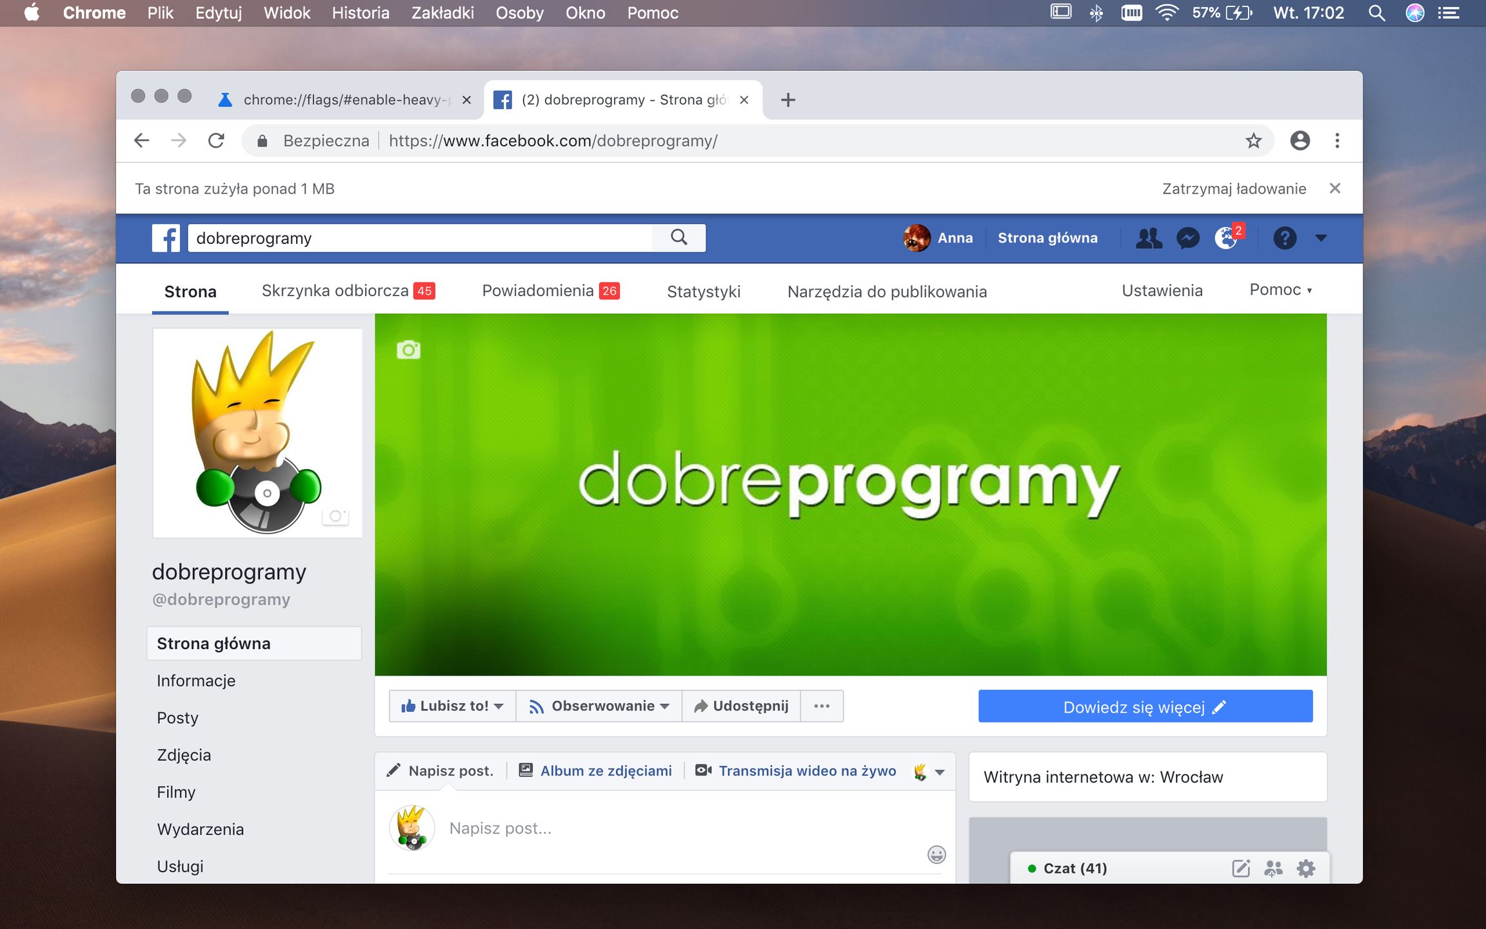The width and height of the screenshot is (1486, 929).
Task: Click Dowiedz się więcej button
Action: [x=1145, y=706]
